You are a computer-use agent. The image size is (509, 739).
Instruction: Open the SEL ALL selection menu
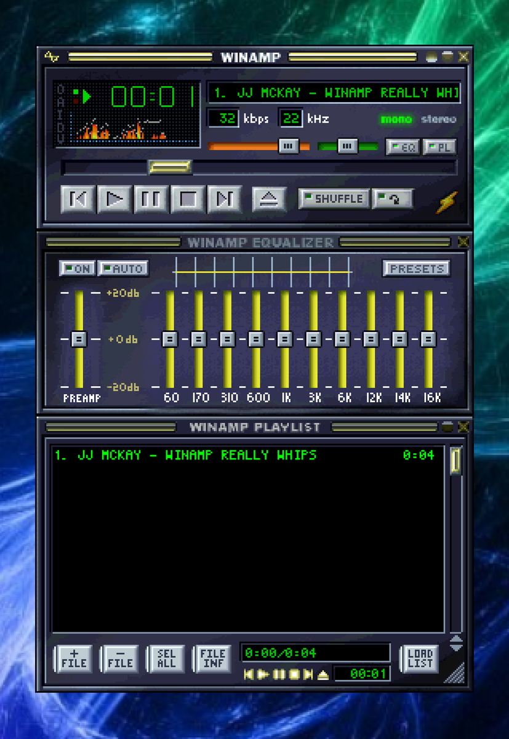pos(166,658)
